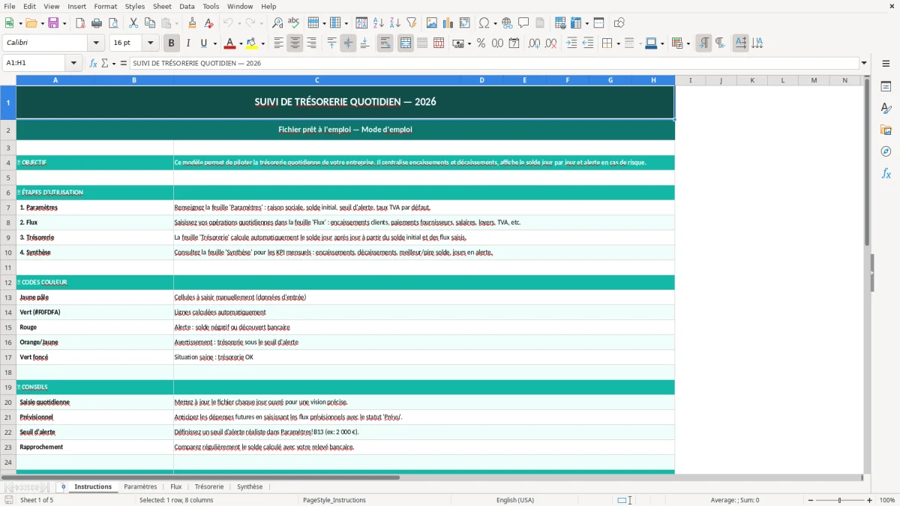Insert a pivot table

pos(465,23)
